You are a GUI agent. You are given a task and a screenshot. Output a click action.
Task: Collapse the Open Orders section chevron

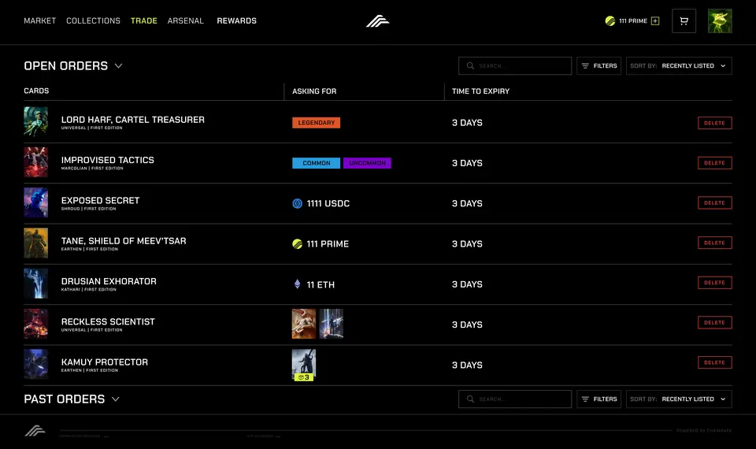tap(119, 65)
